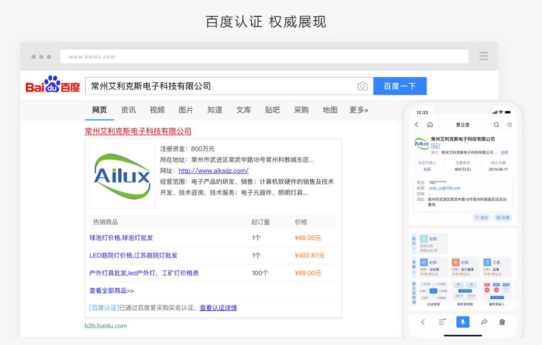The height and width of the screenshot is (345, 542).
Task: Tap the menu icon with red dot
Action: click(x=442, y=321)
